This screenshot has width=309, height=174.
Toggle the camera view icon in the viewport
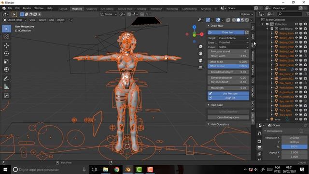tap(200, 60)
